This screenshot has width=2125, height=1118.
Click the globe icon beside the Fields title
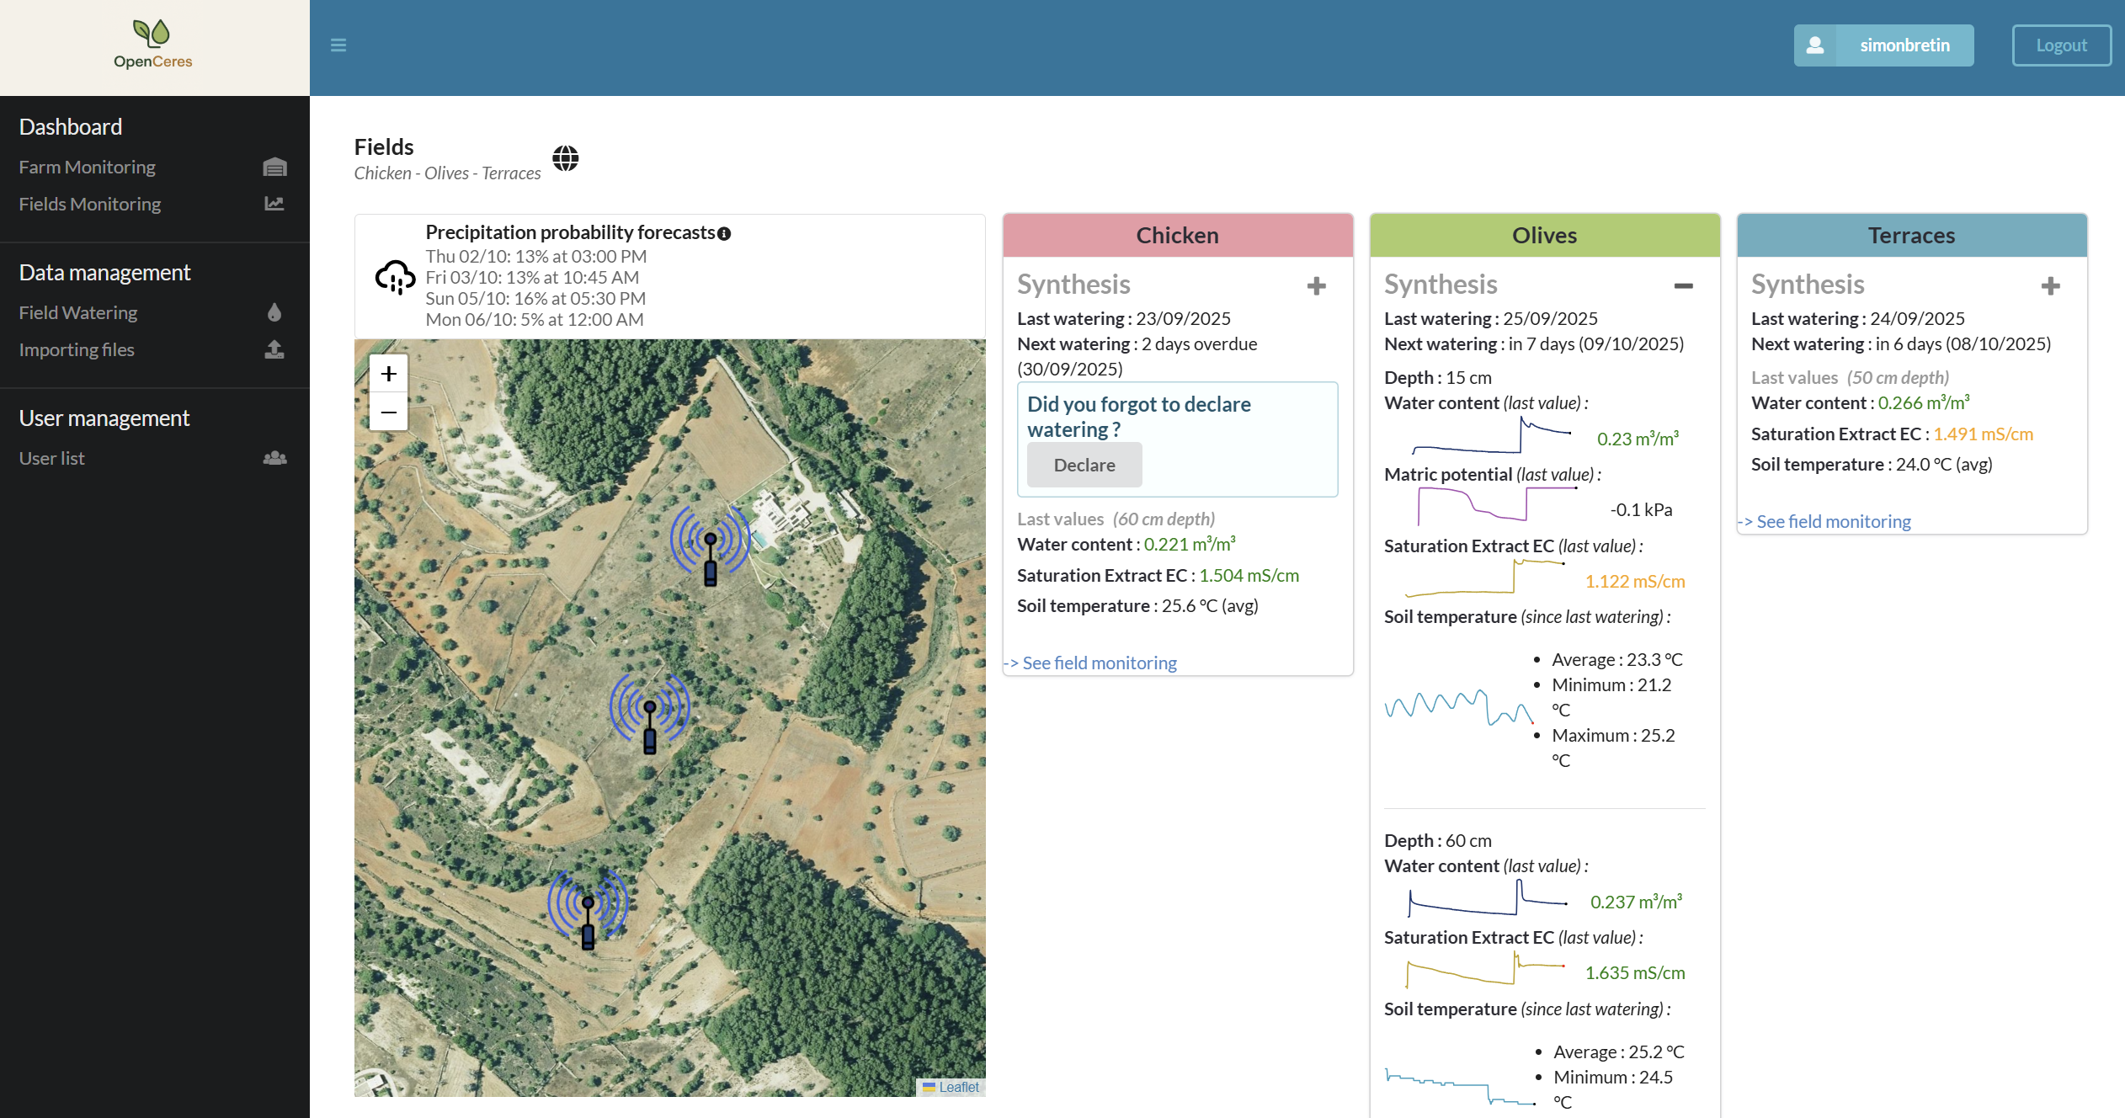[566, 157]
